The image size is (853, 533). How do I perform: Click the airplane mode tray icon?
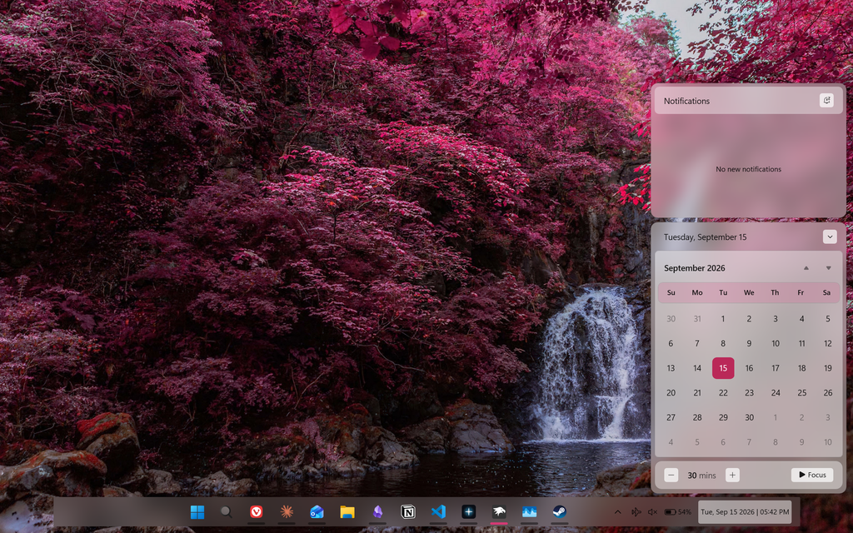click(x=636, y=512)
